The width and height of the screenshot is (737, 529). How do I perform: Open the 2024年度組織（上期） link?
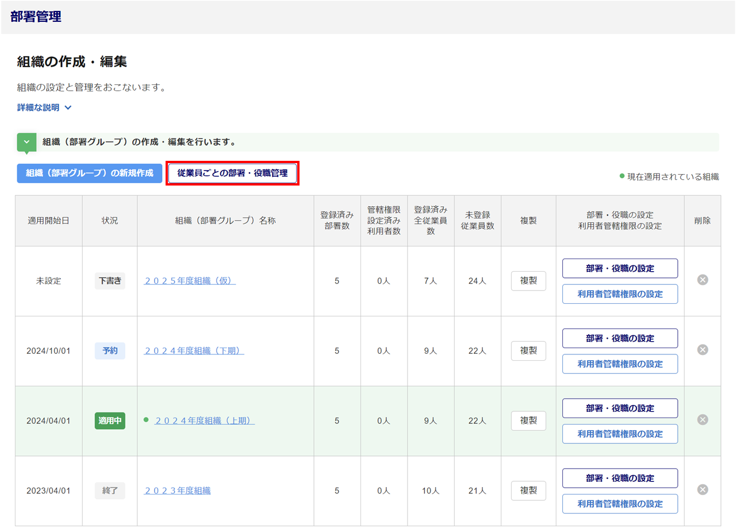tap(204, 420)
